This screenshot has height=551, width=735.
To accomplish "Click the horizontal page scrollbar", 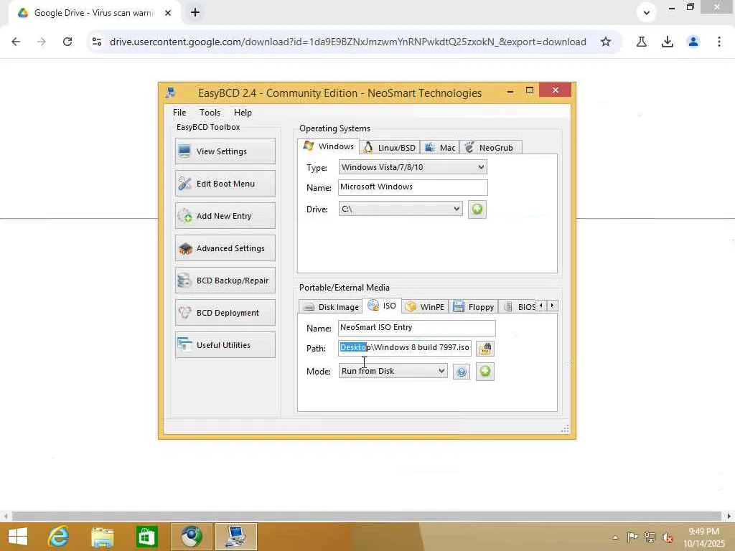I will (x=366, y=516).
